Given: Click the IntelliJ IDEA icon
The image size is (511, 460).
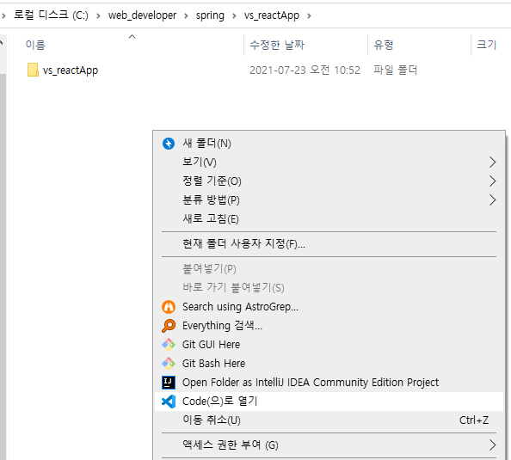Looking at the screenshot, I should 169,383.
